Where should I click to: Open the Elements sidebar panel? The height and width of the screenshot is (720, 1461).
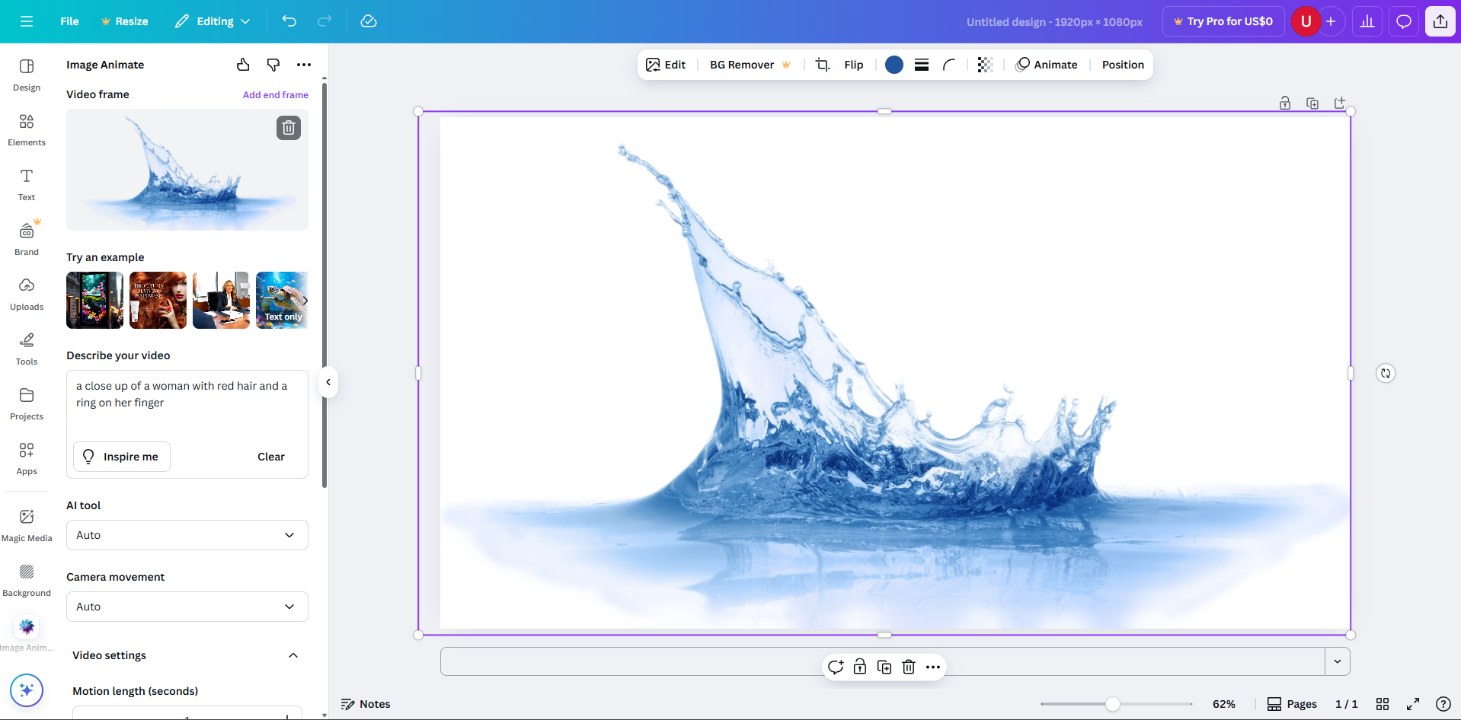tap(27, 129)
